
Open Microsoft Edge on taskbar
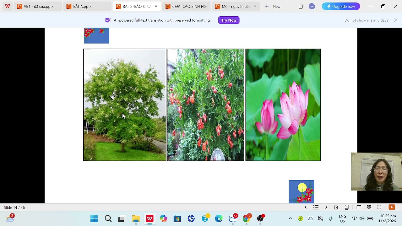click(x=219, y=218)
